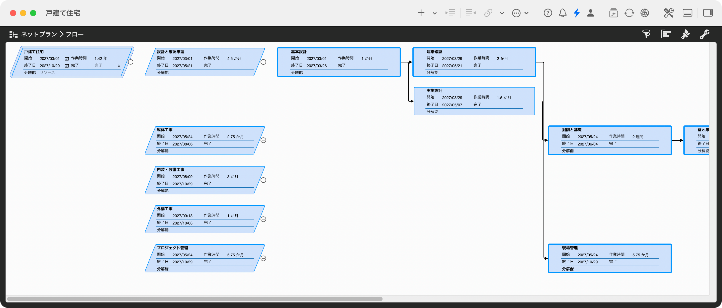Click the sync circular arrows icon
Image resolution: width=722 pixels, height=308 pixels.
(x=629, y=13)
